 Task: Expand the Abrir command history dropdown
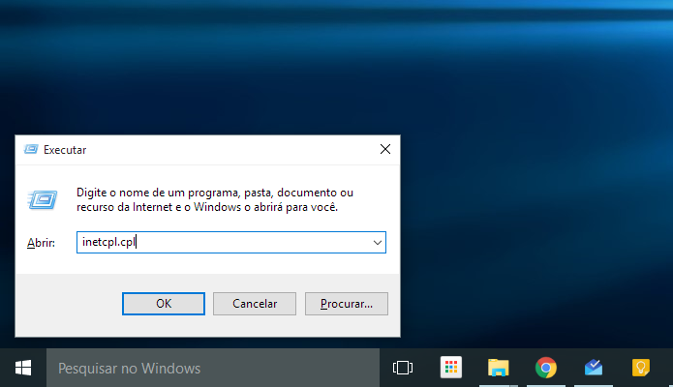click(x=378, y=243)
